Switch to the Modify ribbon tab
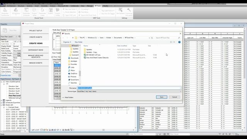Screen dimensions: 247x139 tap(105, 6)
